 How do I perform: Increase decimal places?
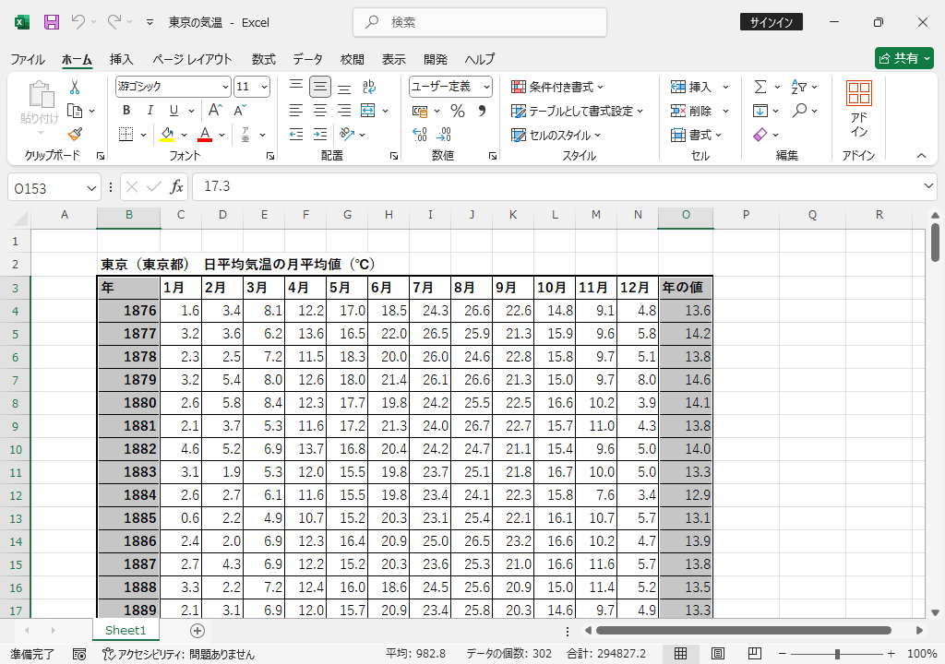pos(420,135)
